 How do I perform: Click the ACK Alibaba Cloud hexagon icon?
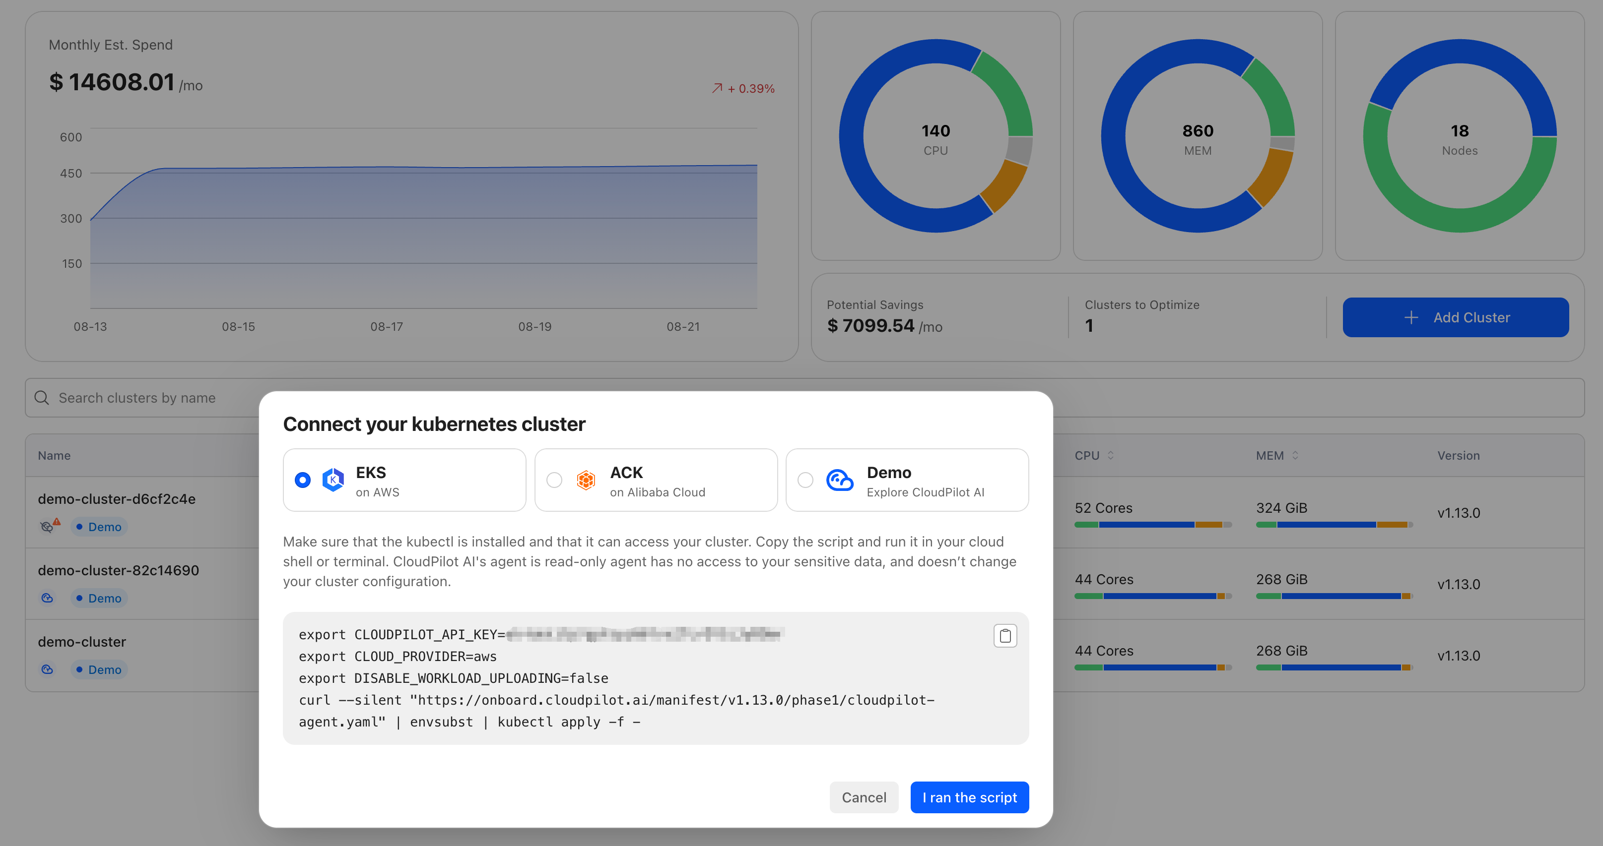pos(586,480)
